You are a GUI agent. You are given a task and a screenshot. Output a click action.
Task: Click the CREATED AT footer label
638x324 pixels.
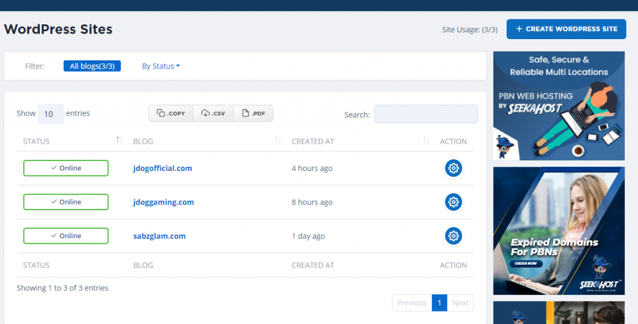pyautogui.click(x=313, y=265)
